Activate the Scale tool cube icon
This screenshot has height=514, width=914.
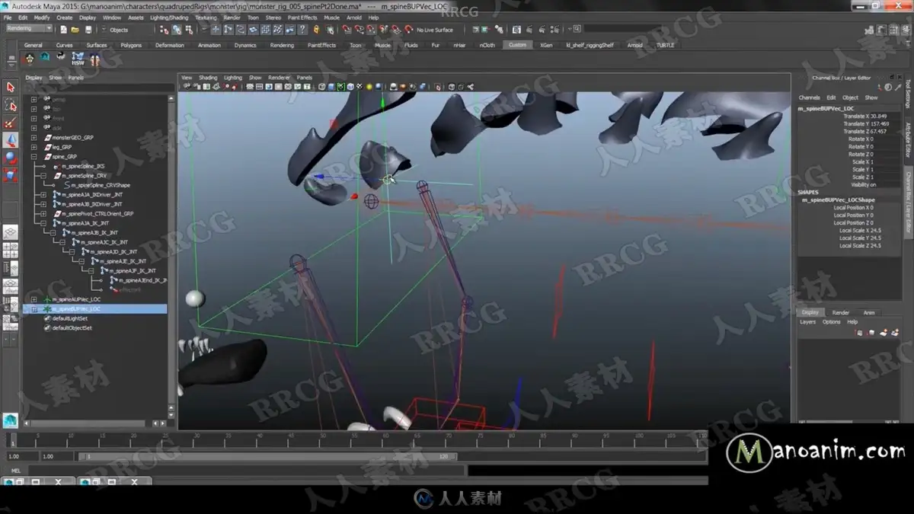tap(11, 175)
